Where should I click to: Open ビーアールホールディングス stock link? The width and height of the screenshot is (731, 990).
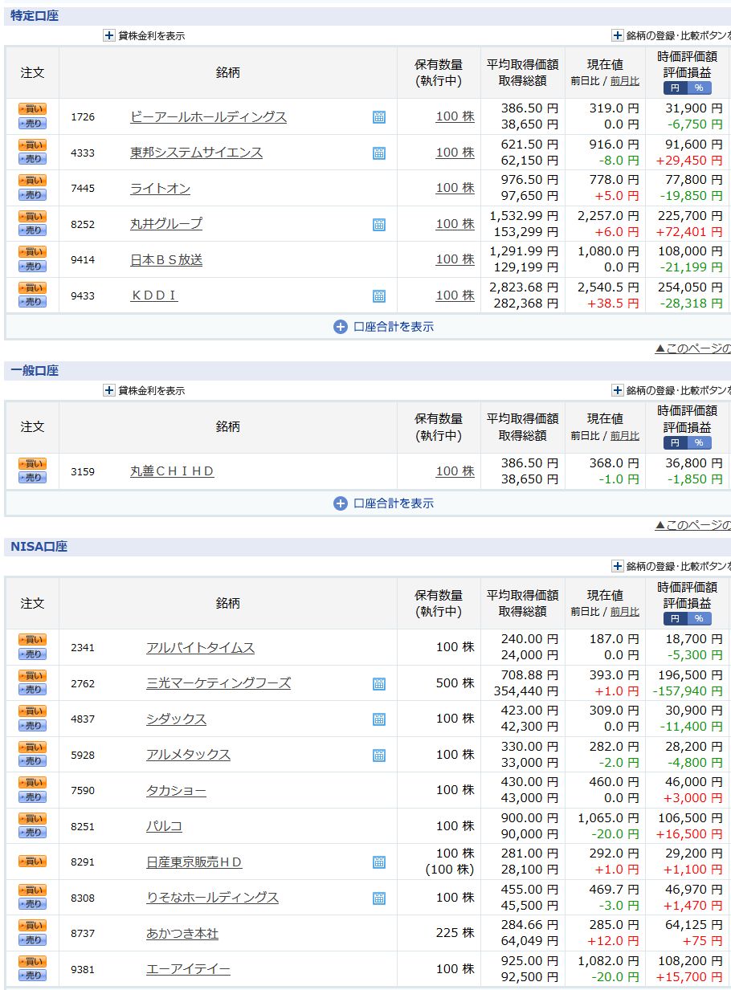209,116
